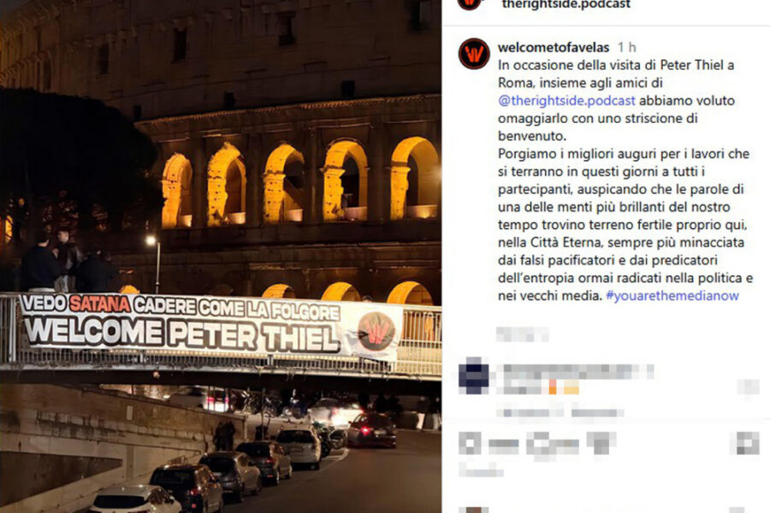Click the '1 h' post timestamp
This screenshot has width=770, height=513.
point(626,47)
